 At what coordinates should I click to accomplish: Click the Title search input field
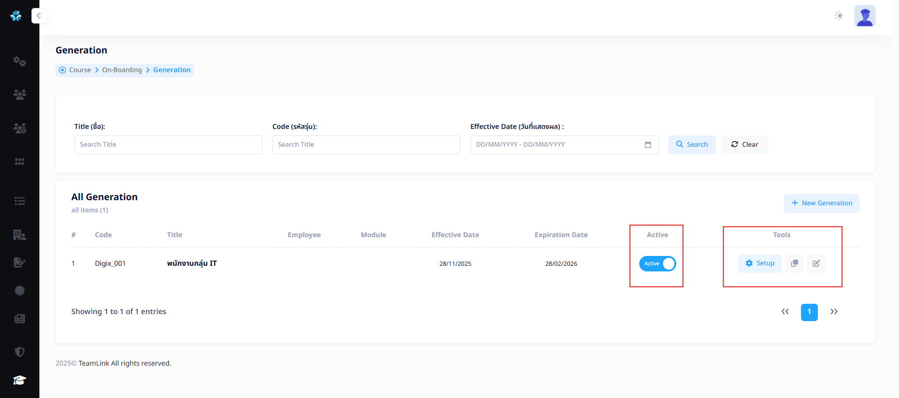coord(168,145)
